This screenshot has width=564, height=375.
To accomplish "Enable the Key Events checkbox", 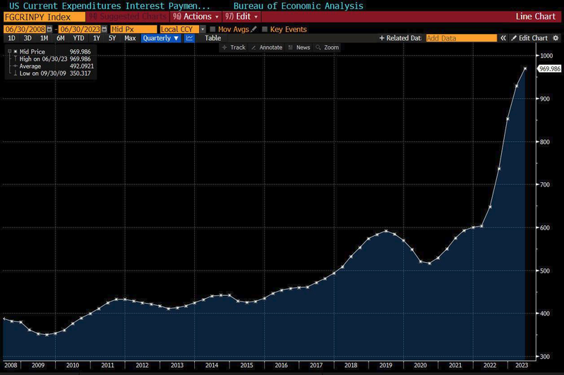I will click(x=265, y=29).
